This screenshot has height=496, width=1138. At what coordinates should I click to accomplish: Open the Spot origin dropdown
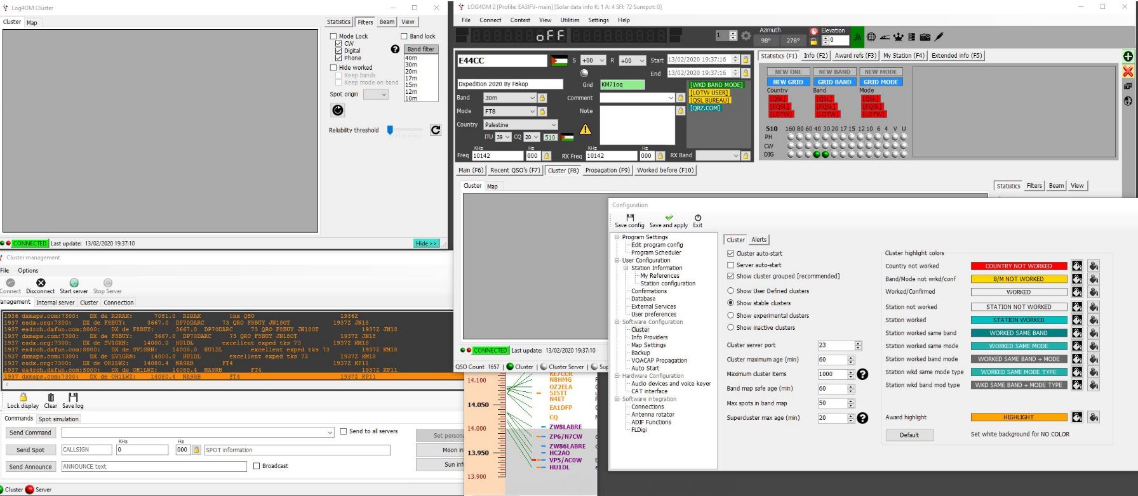(375, 94)
